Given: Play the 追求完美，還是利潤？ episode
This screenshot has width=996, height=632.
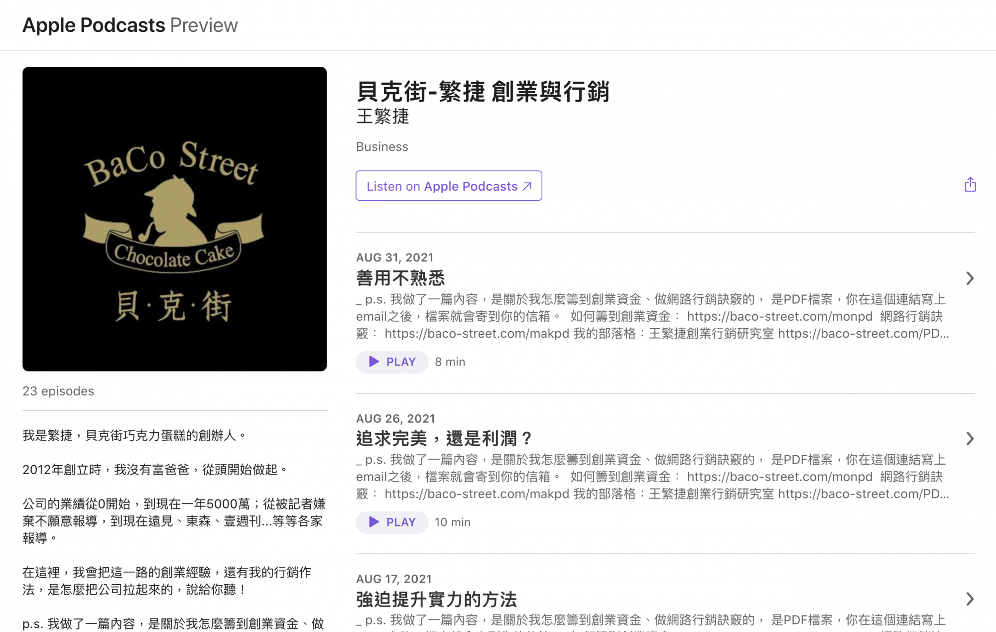Looking at the screenshot, I should [x=392, y=522].
